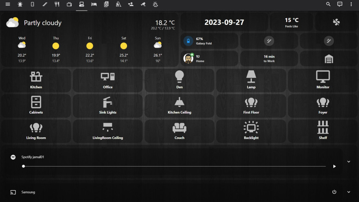Turn on the Couch light tile

coord(179,131)
